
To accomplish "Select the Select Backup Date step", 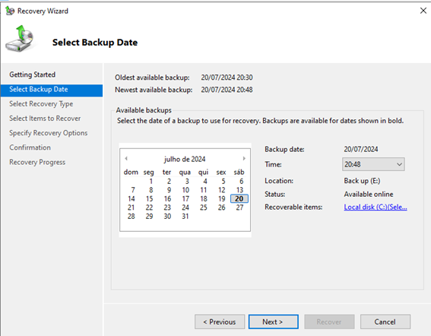I will pos(52,90).
